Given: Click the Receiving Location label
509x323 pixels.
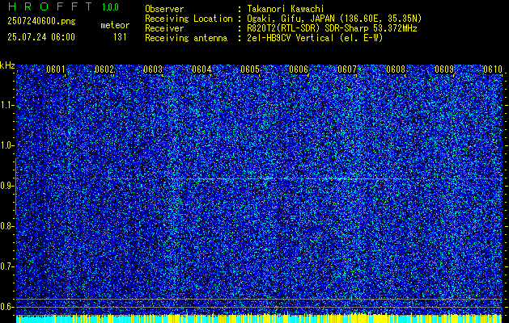Looking at the screenshot, I should (189, 19).
